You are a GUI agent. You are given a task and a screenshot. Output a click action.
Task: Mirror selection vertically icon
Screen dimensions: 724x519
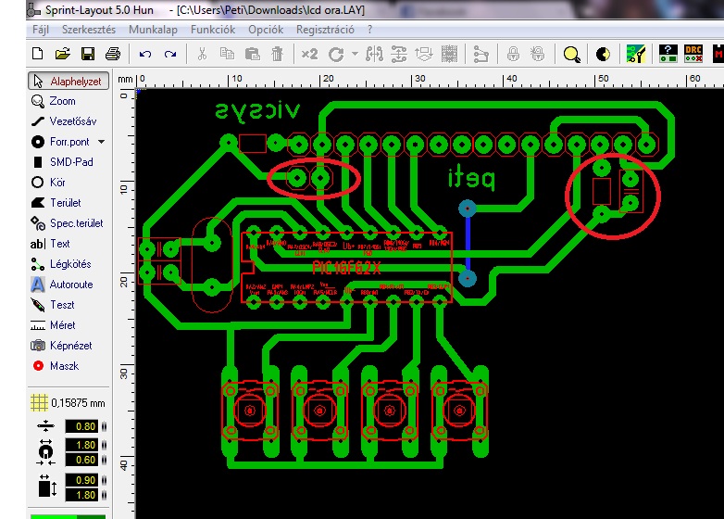399,54
